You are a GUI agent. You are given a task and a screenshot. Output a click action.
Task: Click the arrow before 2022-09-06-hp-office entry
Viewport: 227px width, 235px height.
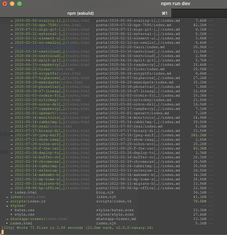(x=11, y=188)
